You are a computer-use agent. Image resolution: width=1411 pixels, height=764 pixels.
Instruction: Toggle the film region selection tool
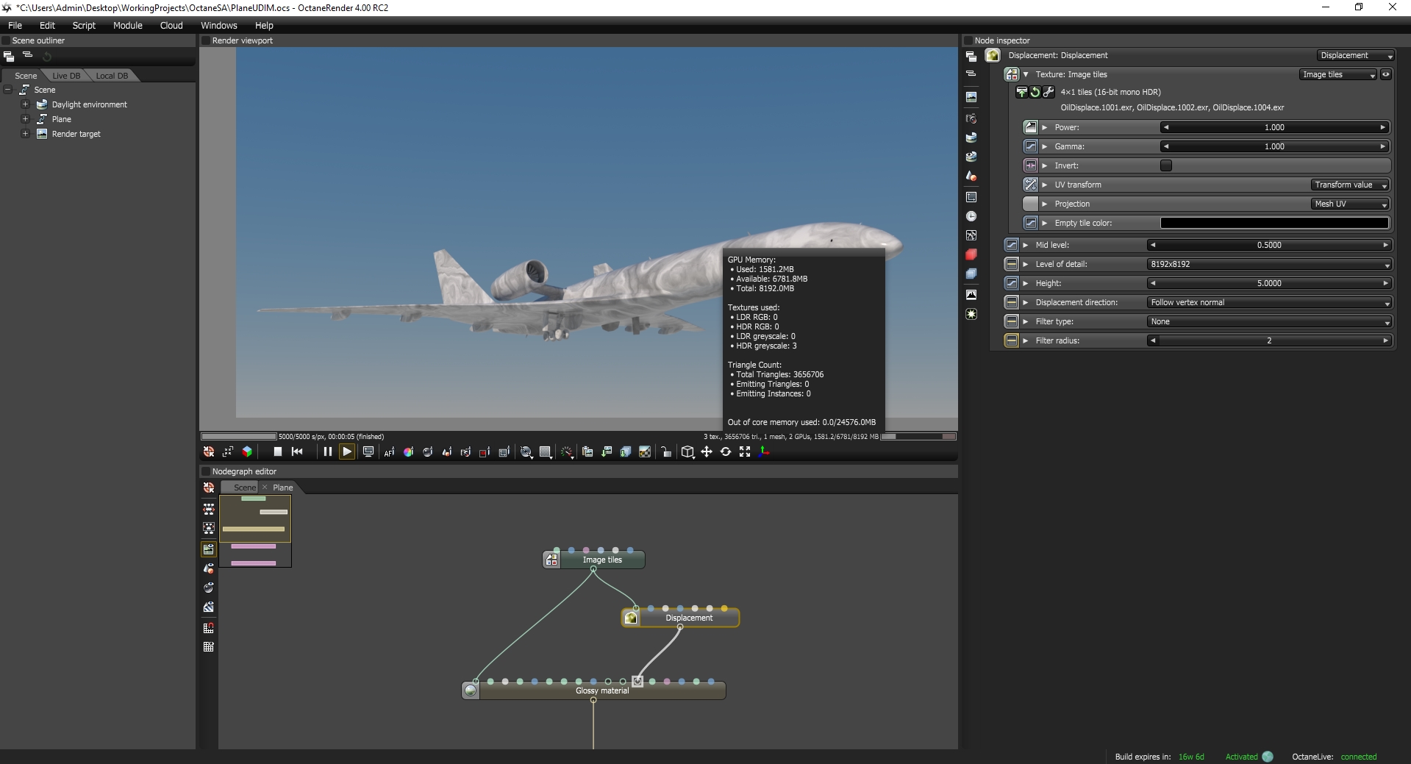pos(504,451)
